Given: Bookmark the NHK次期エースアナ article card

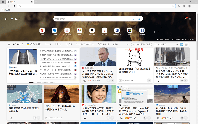Looking at the screenshot, I should pyautogui.click(x=108, y=118).
